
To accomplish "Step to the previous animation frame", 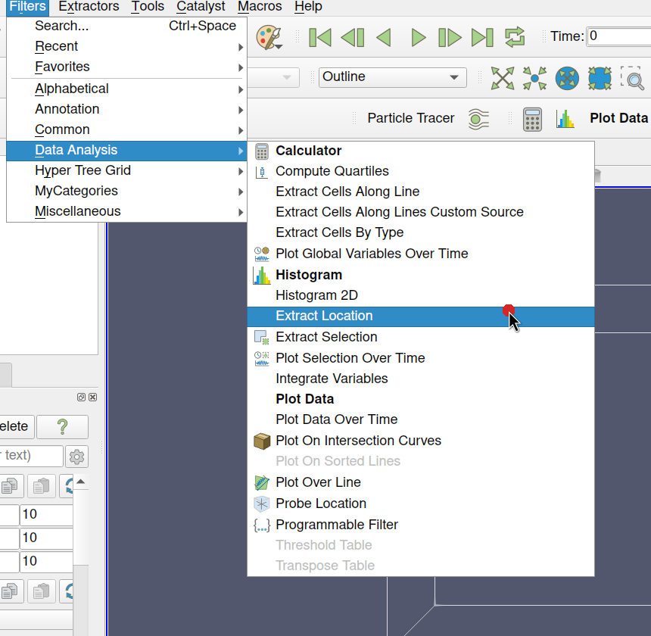I will coord(353,37).
